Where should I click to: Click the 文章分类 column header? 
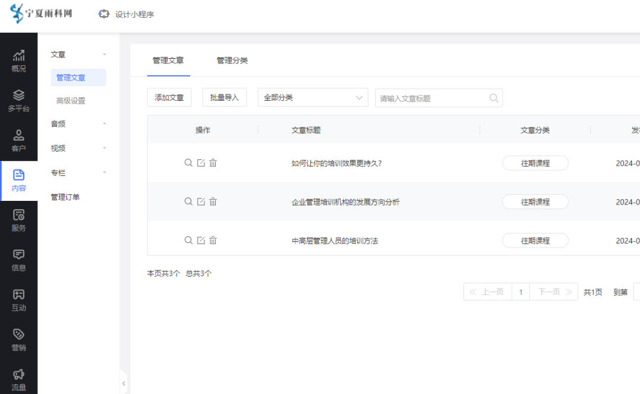(x=535, y=130)
